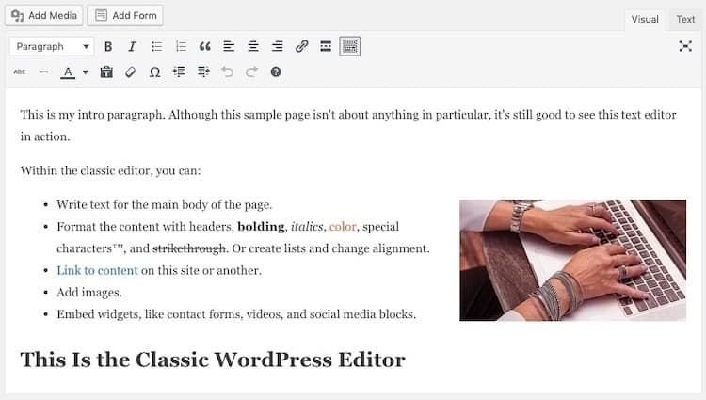Toggle Bold formatting
Viewport: 706px width, 400px height.
pos(108,46)
